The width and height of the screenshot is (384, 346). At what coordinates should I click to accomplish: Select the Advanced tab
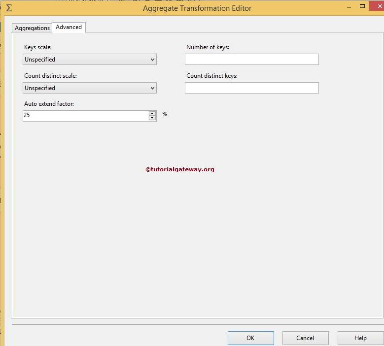click(69, 27)
